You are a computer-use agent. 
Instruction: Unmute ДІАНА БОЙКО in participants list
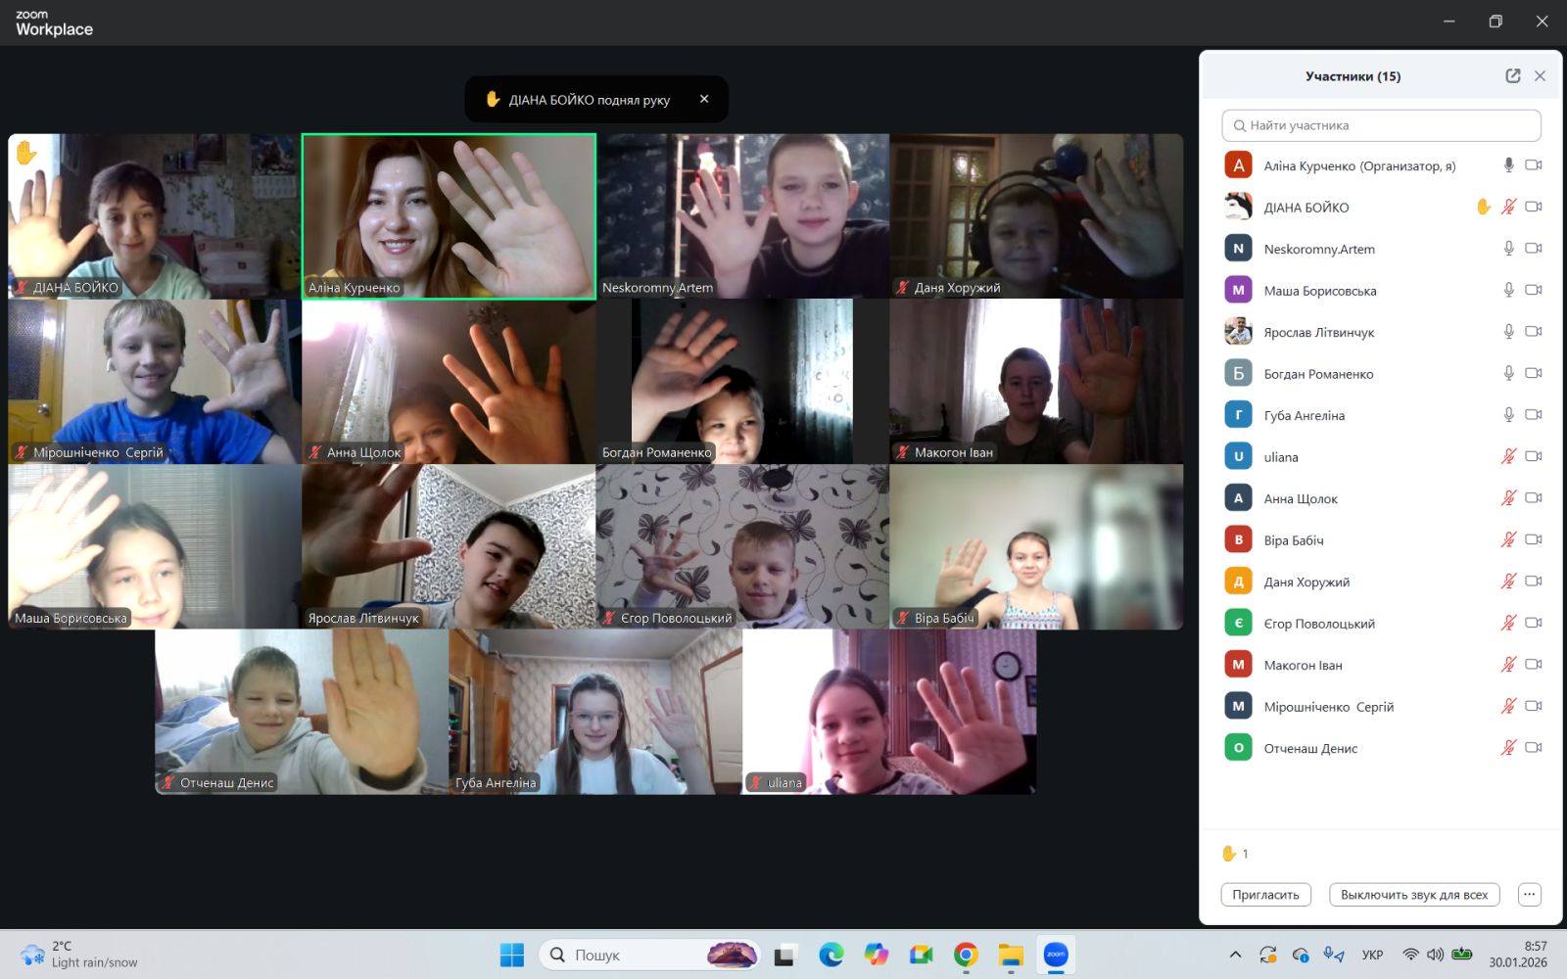point(1508,207)
